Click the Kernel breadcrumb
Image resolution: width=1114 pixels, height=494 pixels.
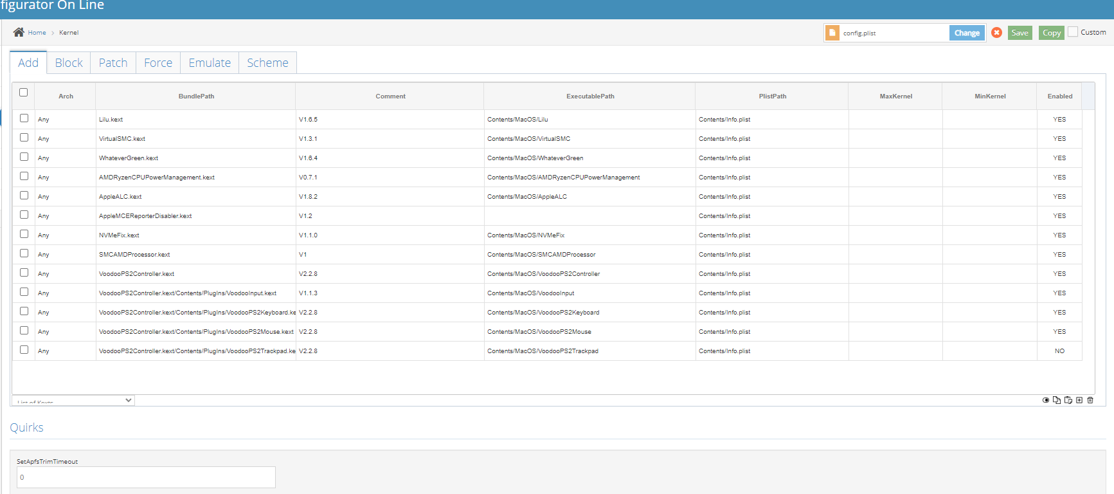point(69,33)
